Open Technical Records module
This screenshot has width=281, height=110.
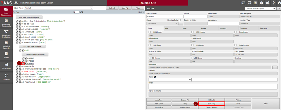coord(6,45)
